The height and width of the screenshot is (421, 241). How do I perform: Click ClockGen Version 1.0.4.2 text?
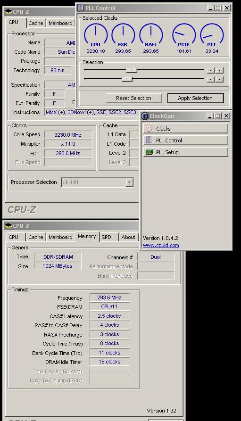(160, 238)
